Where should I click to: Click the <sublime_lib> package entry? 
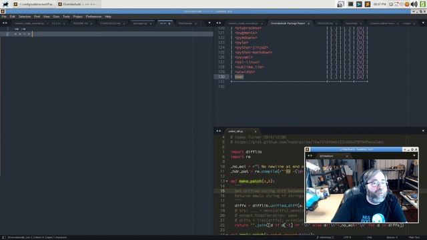click(249, 67)
